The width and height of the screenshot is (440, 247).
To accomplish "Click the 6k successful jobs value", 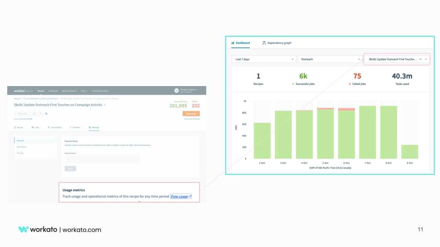I will point(303,77).
